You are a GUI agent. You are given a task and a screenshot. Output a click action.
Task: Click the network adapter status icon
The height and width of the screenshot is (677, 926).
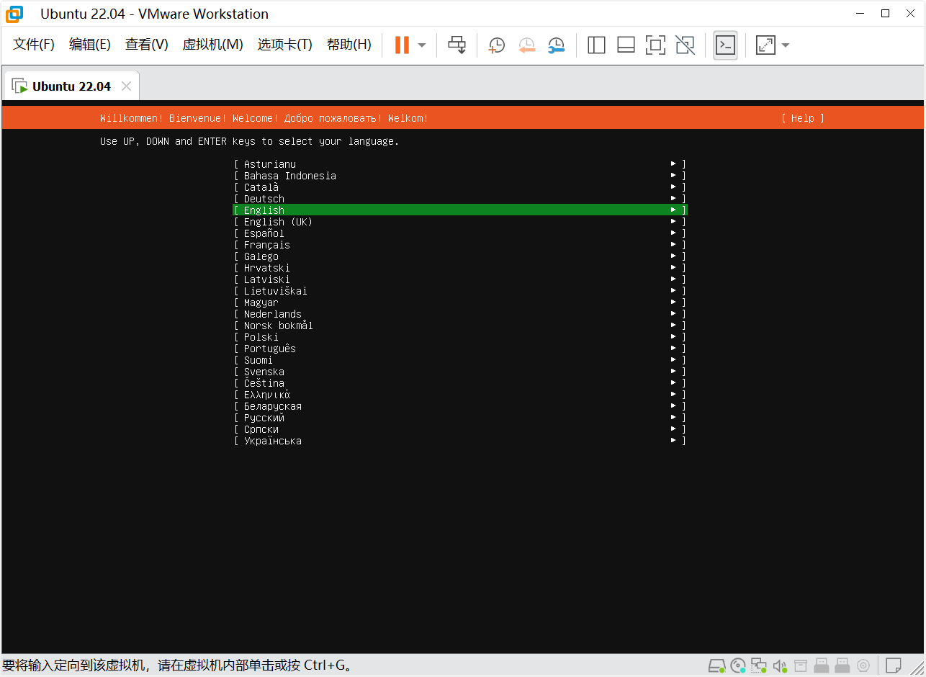tap(759, 665)
